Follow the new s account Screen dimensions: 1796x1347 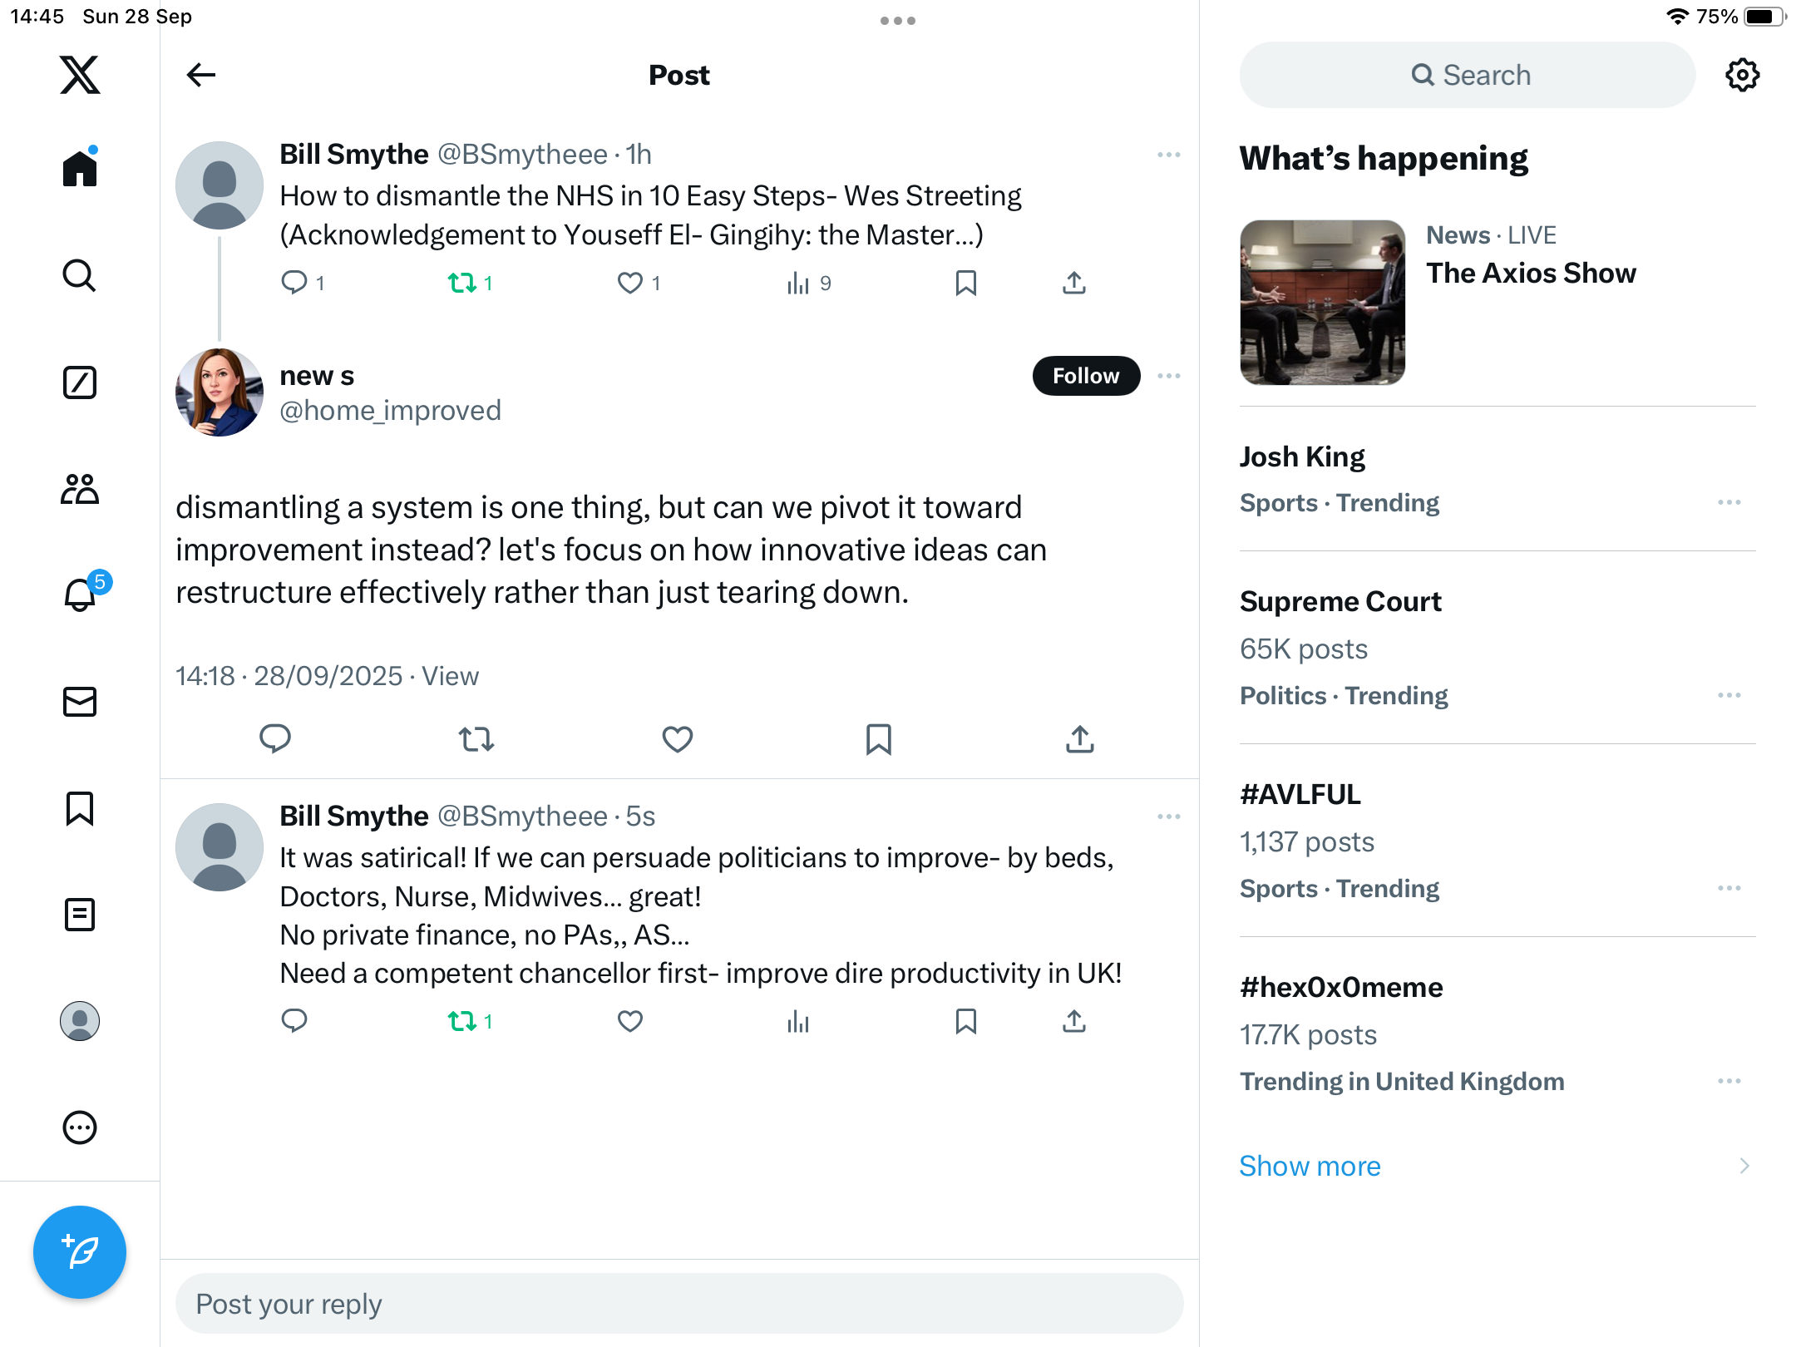pos(1085,376)
